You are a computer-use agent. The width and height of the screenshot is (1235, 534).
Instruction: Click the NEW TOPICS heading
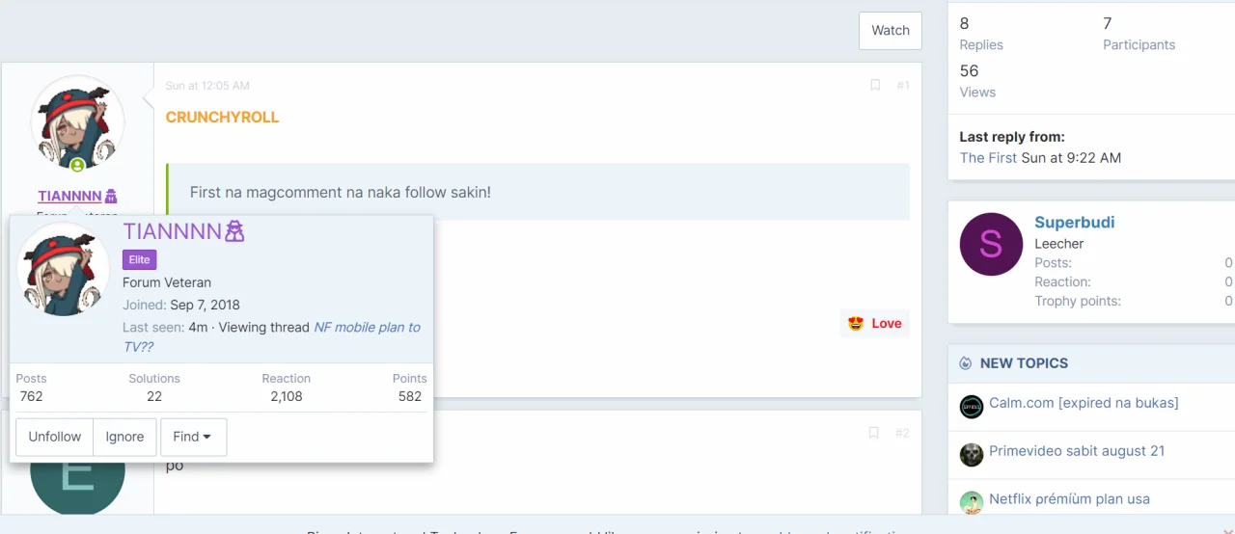[1024, 363]
